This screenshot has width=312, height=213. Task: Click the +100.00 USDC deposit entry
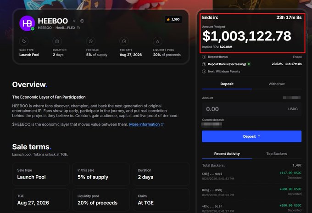(290, 206)
